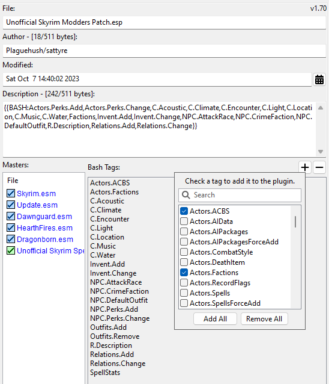Select C.Climate in the Bash Tags list
Screen dimensions: 329x384
[x=106, y=210]
